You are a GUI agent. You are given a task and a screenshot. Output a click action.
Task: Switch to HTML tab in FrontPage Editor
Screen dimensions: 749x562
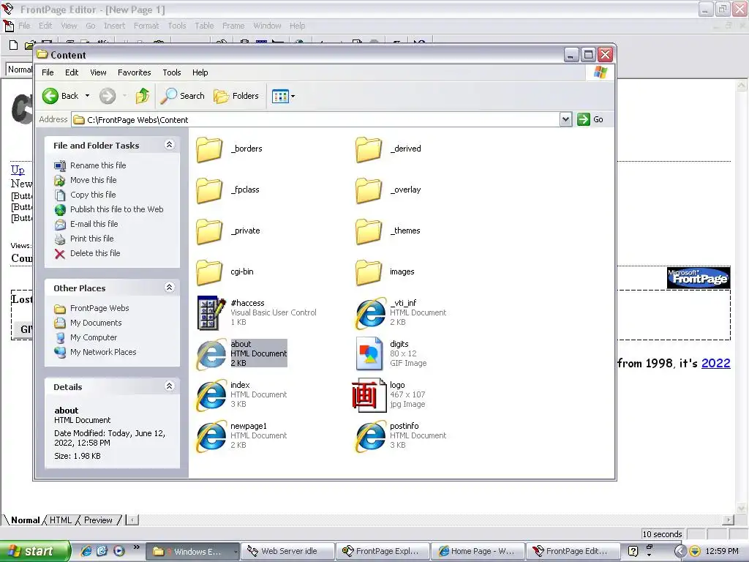61,520
